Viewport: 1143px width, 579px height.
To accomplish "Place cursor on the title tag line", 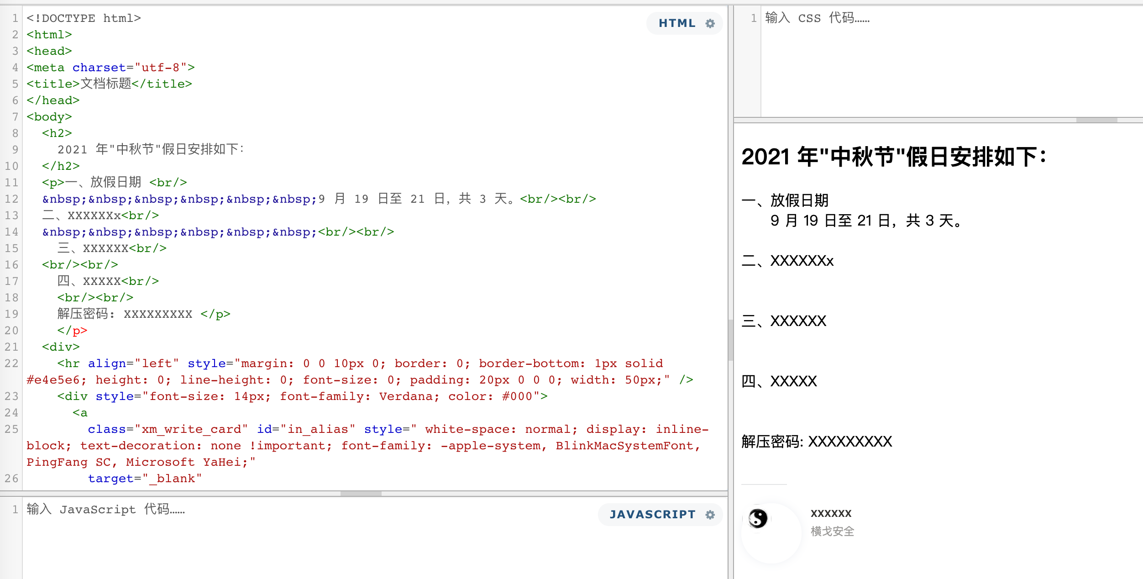I will tap(109, 84).
